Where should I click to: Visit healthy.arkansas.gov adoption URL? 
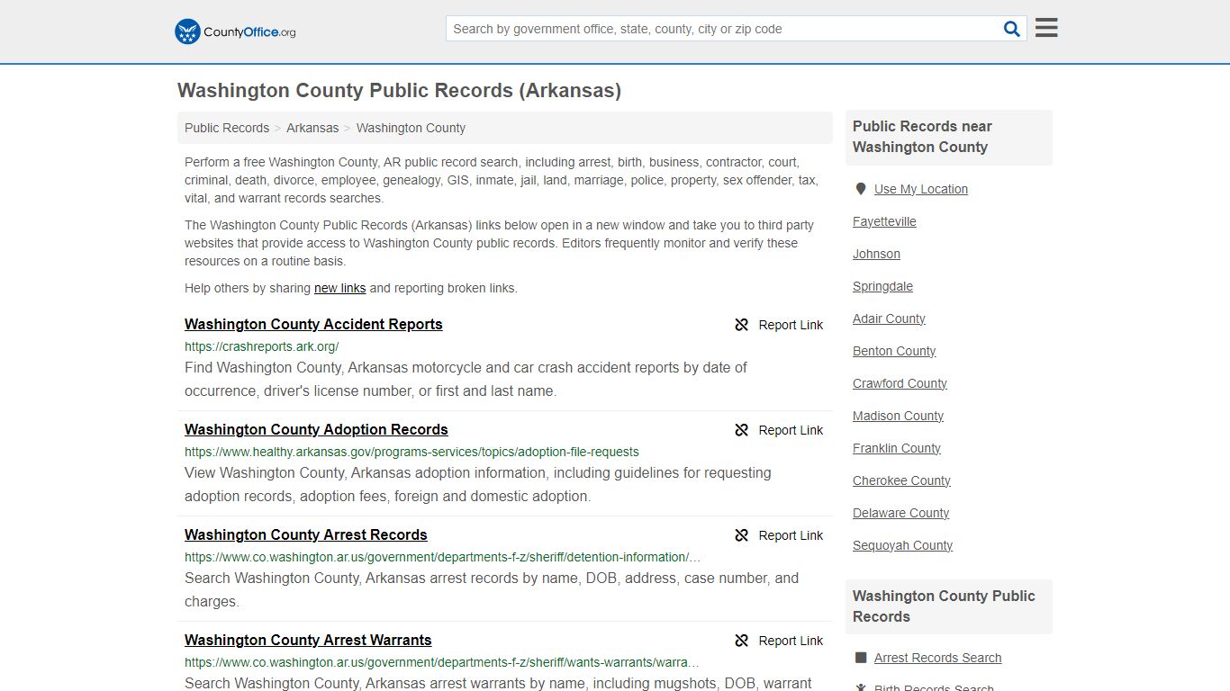click(x=412, y=452)
